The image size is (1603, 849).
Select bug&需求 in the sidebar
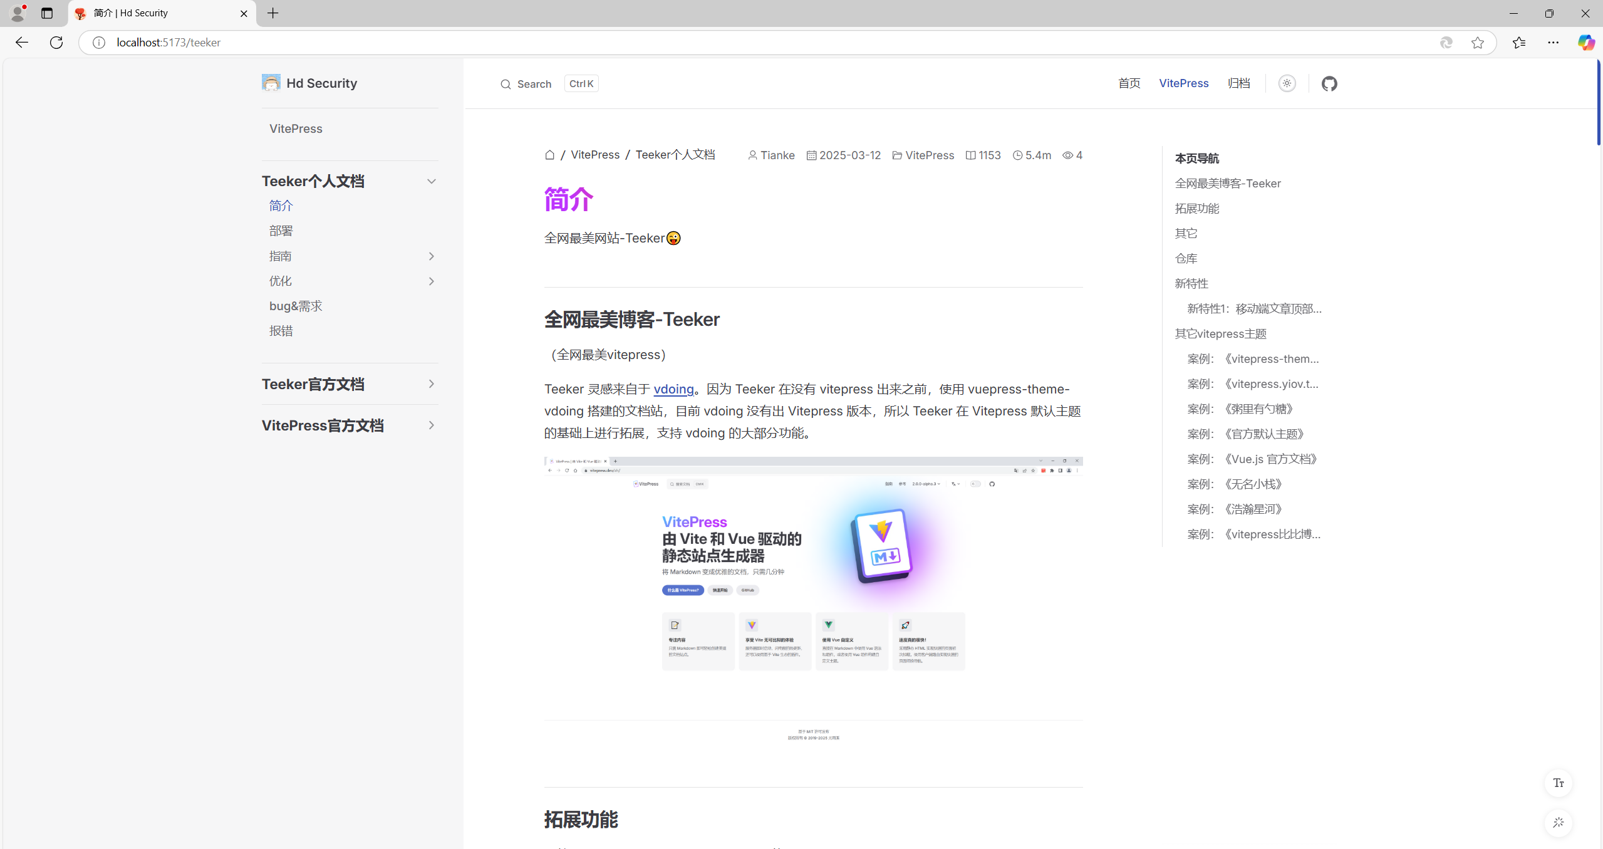tap(296, 306)
